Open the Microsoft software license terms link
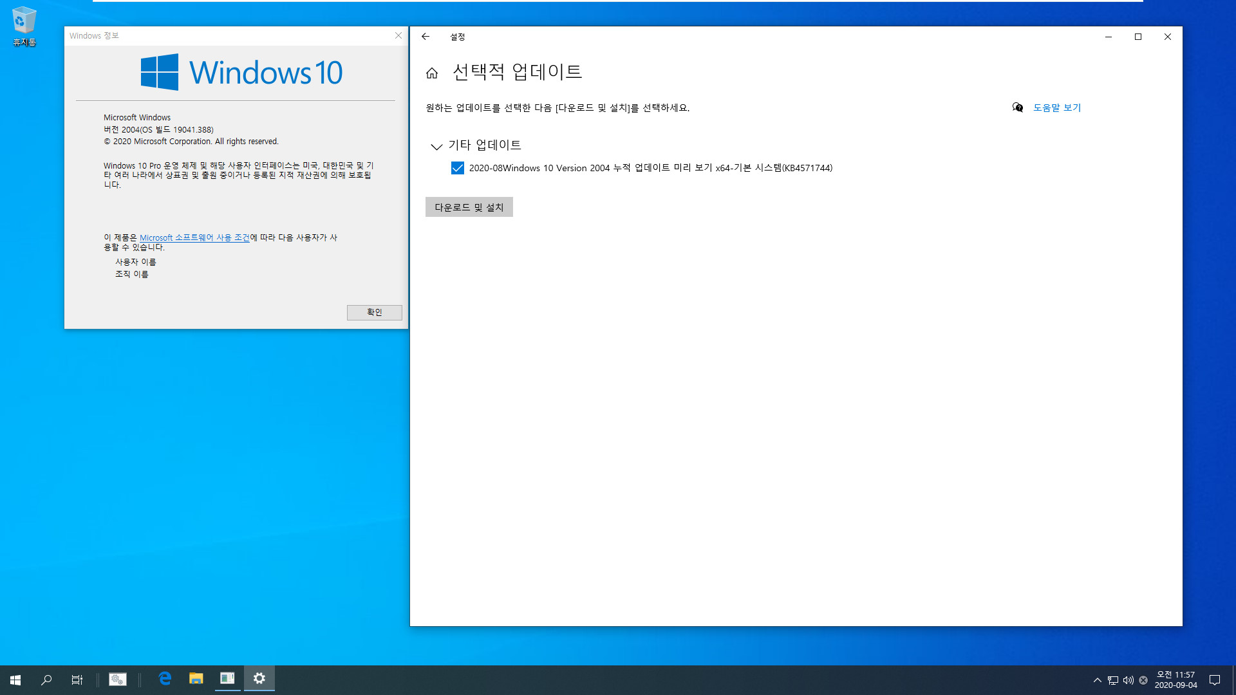This screenshot has height=695, width=1236. click(x=194, y=237)
